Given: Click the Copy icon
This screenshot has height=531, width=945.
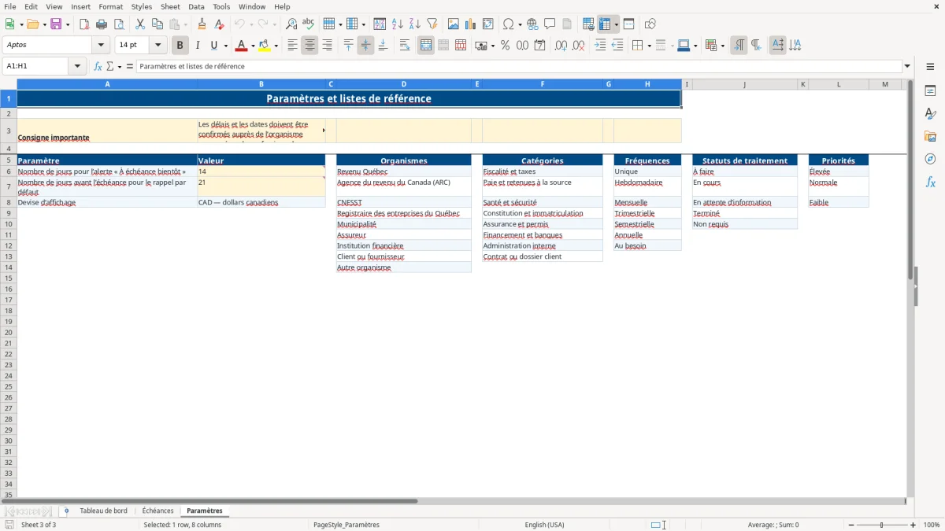Looking at the screenshot, I should point(157,24).
